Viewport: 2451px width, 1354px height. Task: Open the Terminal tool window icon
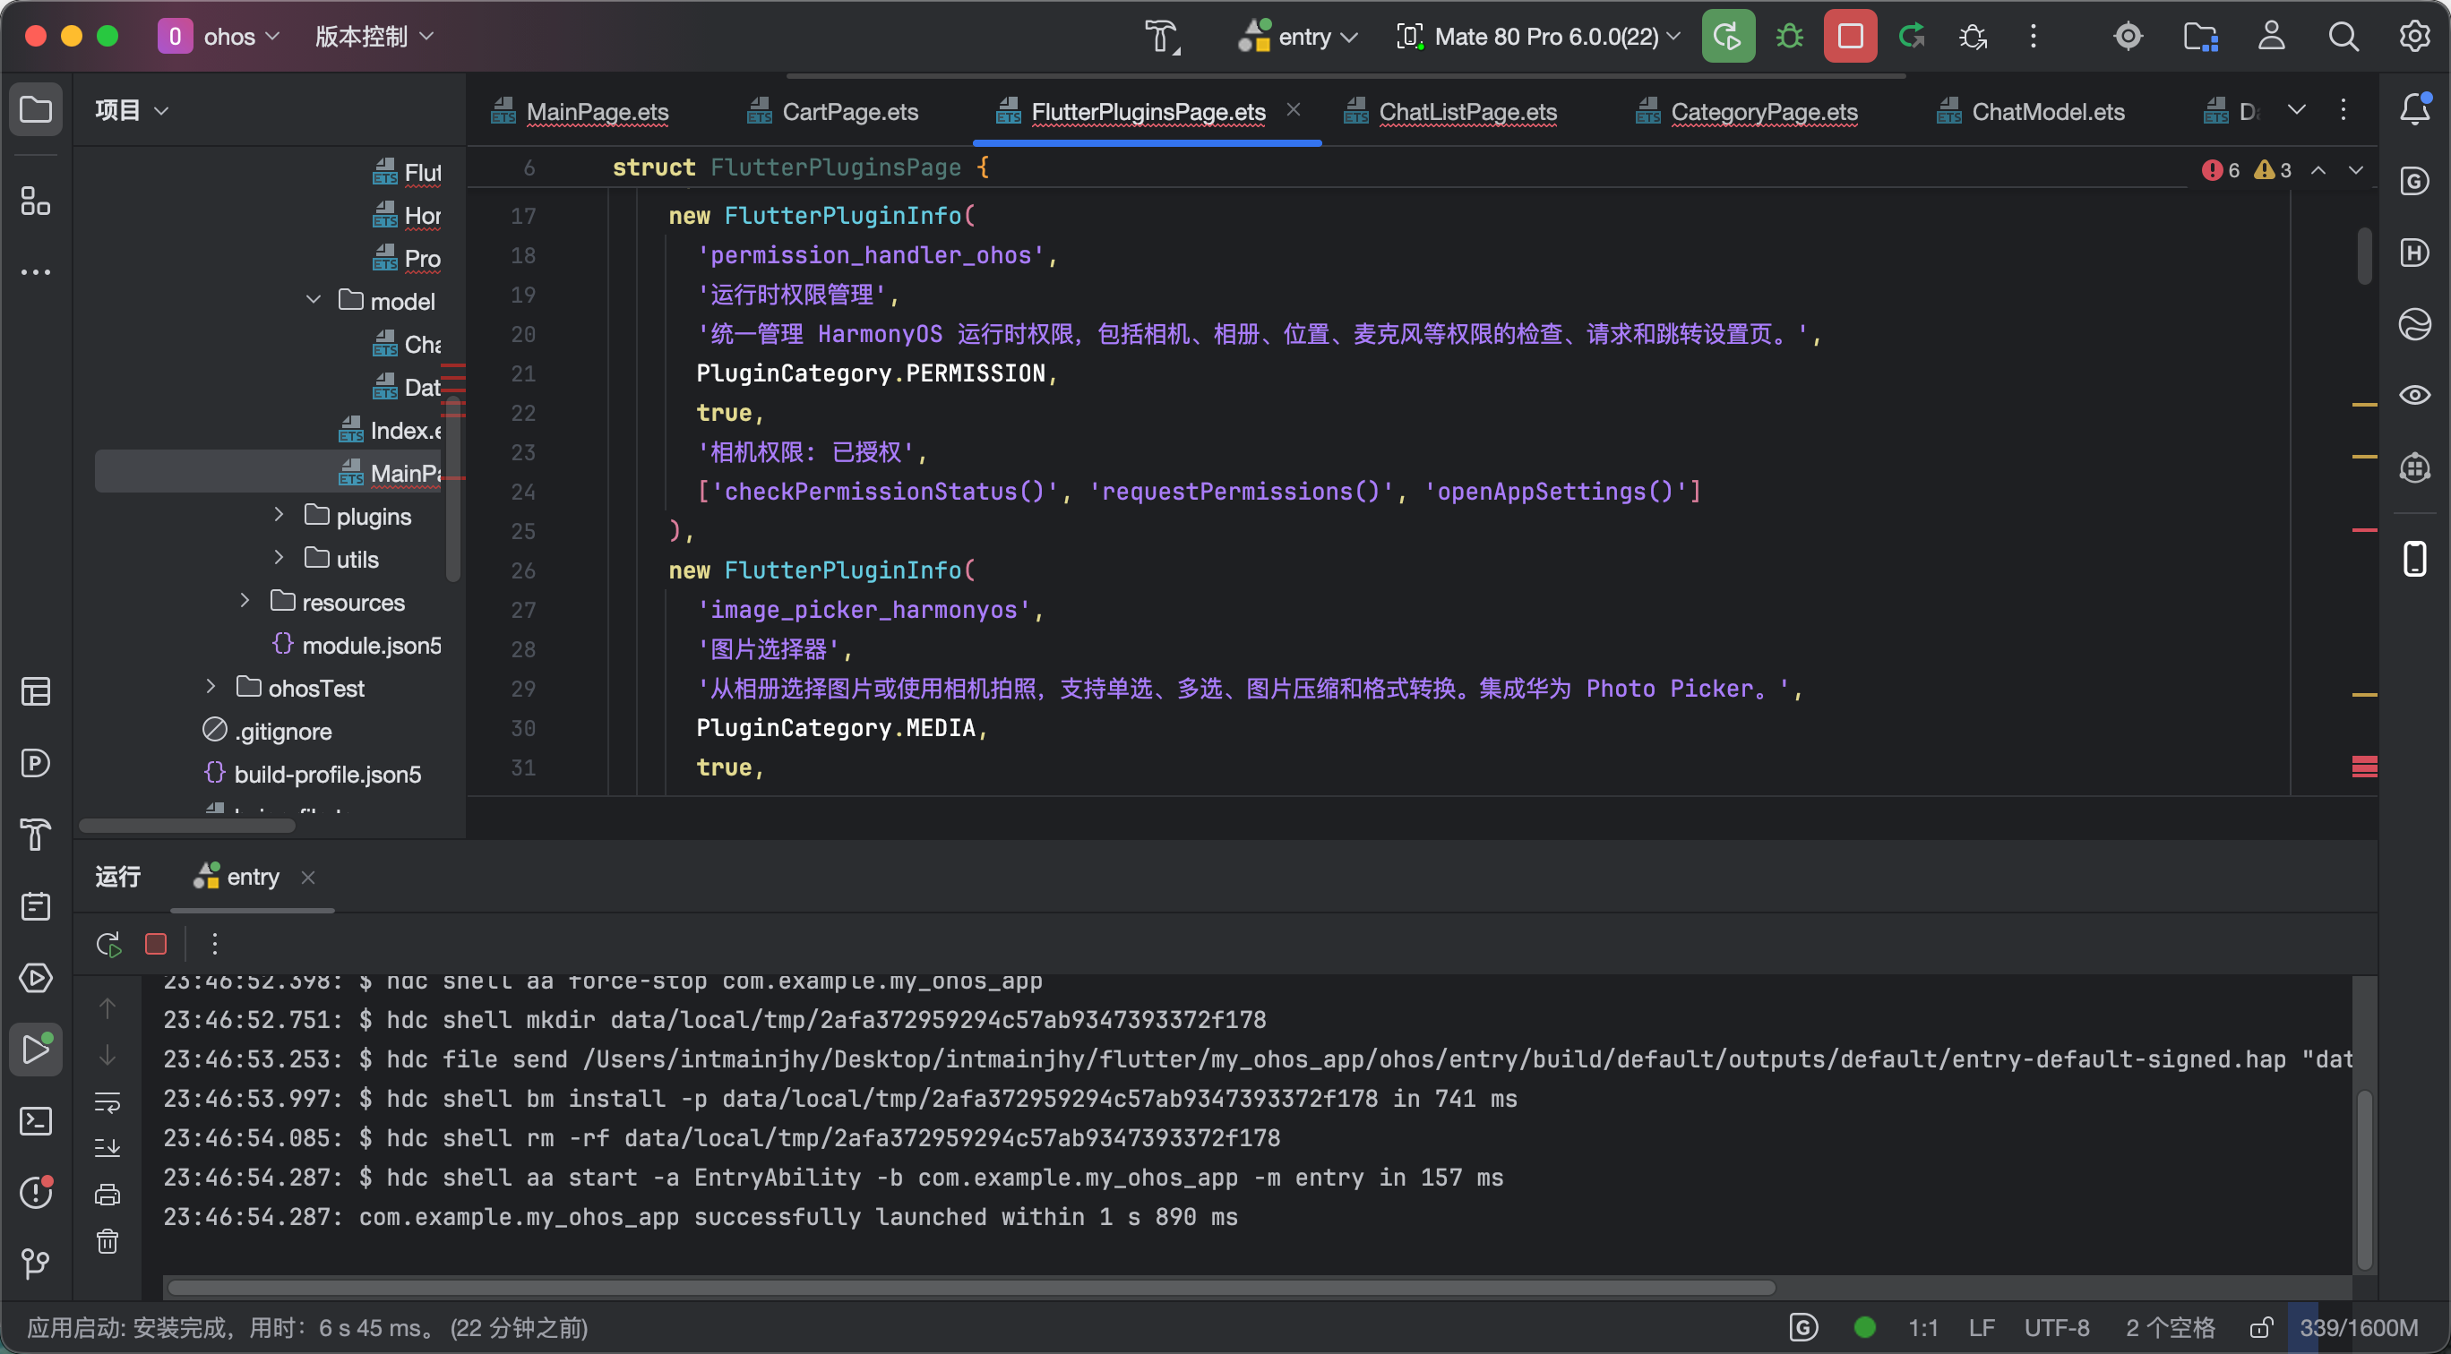(35, 1121)
